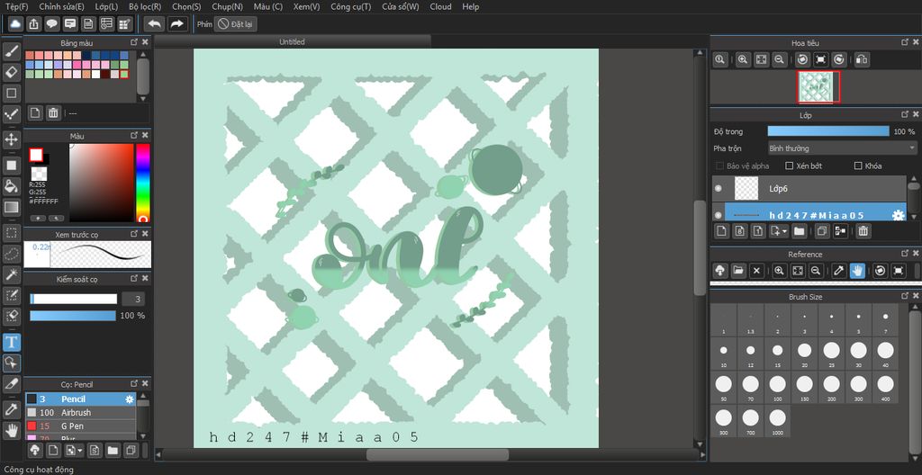Click the export/share icon in top toolbar
The image size is (922, 475).
pyautogui.click(x=34, y=24)
